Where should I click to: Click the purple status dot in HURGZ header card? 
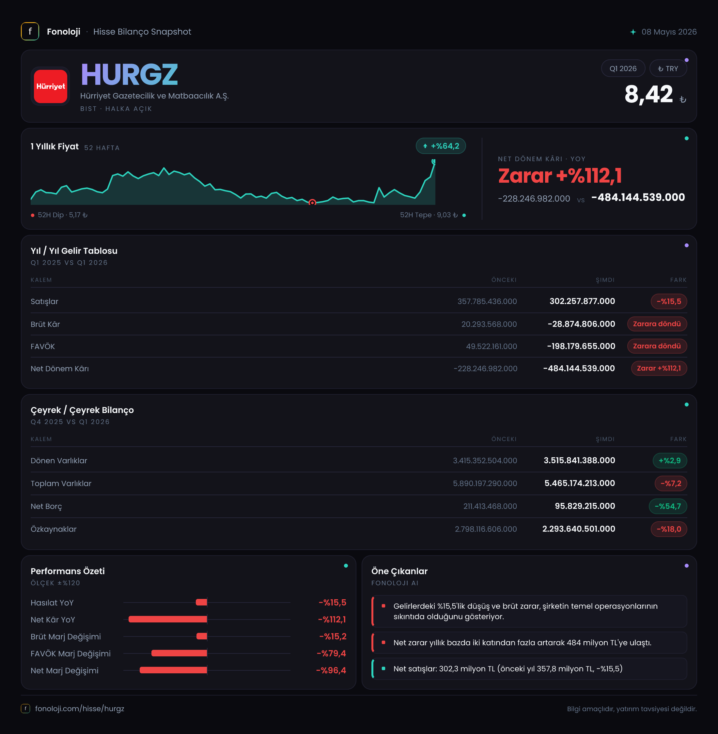(x=686, y=60)
